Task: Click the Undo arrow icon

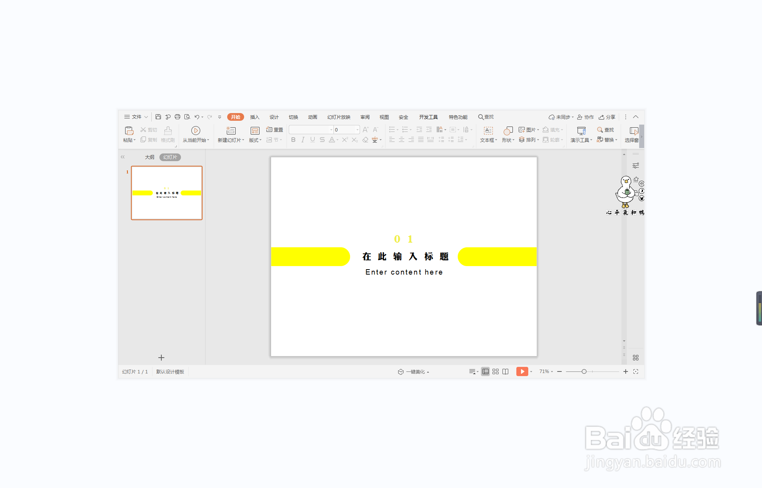Action: 197,117
